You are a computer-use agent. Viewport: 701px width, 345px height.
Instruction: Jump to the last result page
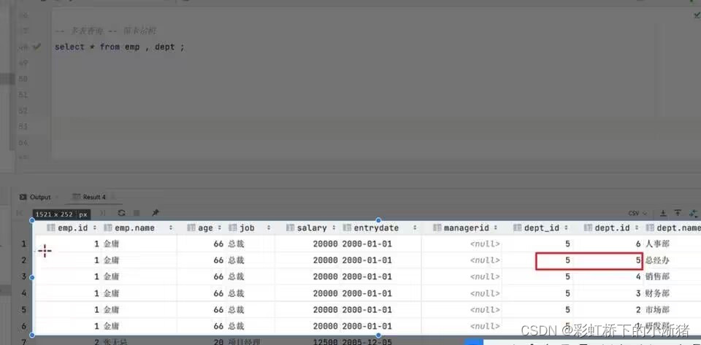pos(103,213)
